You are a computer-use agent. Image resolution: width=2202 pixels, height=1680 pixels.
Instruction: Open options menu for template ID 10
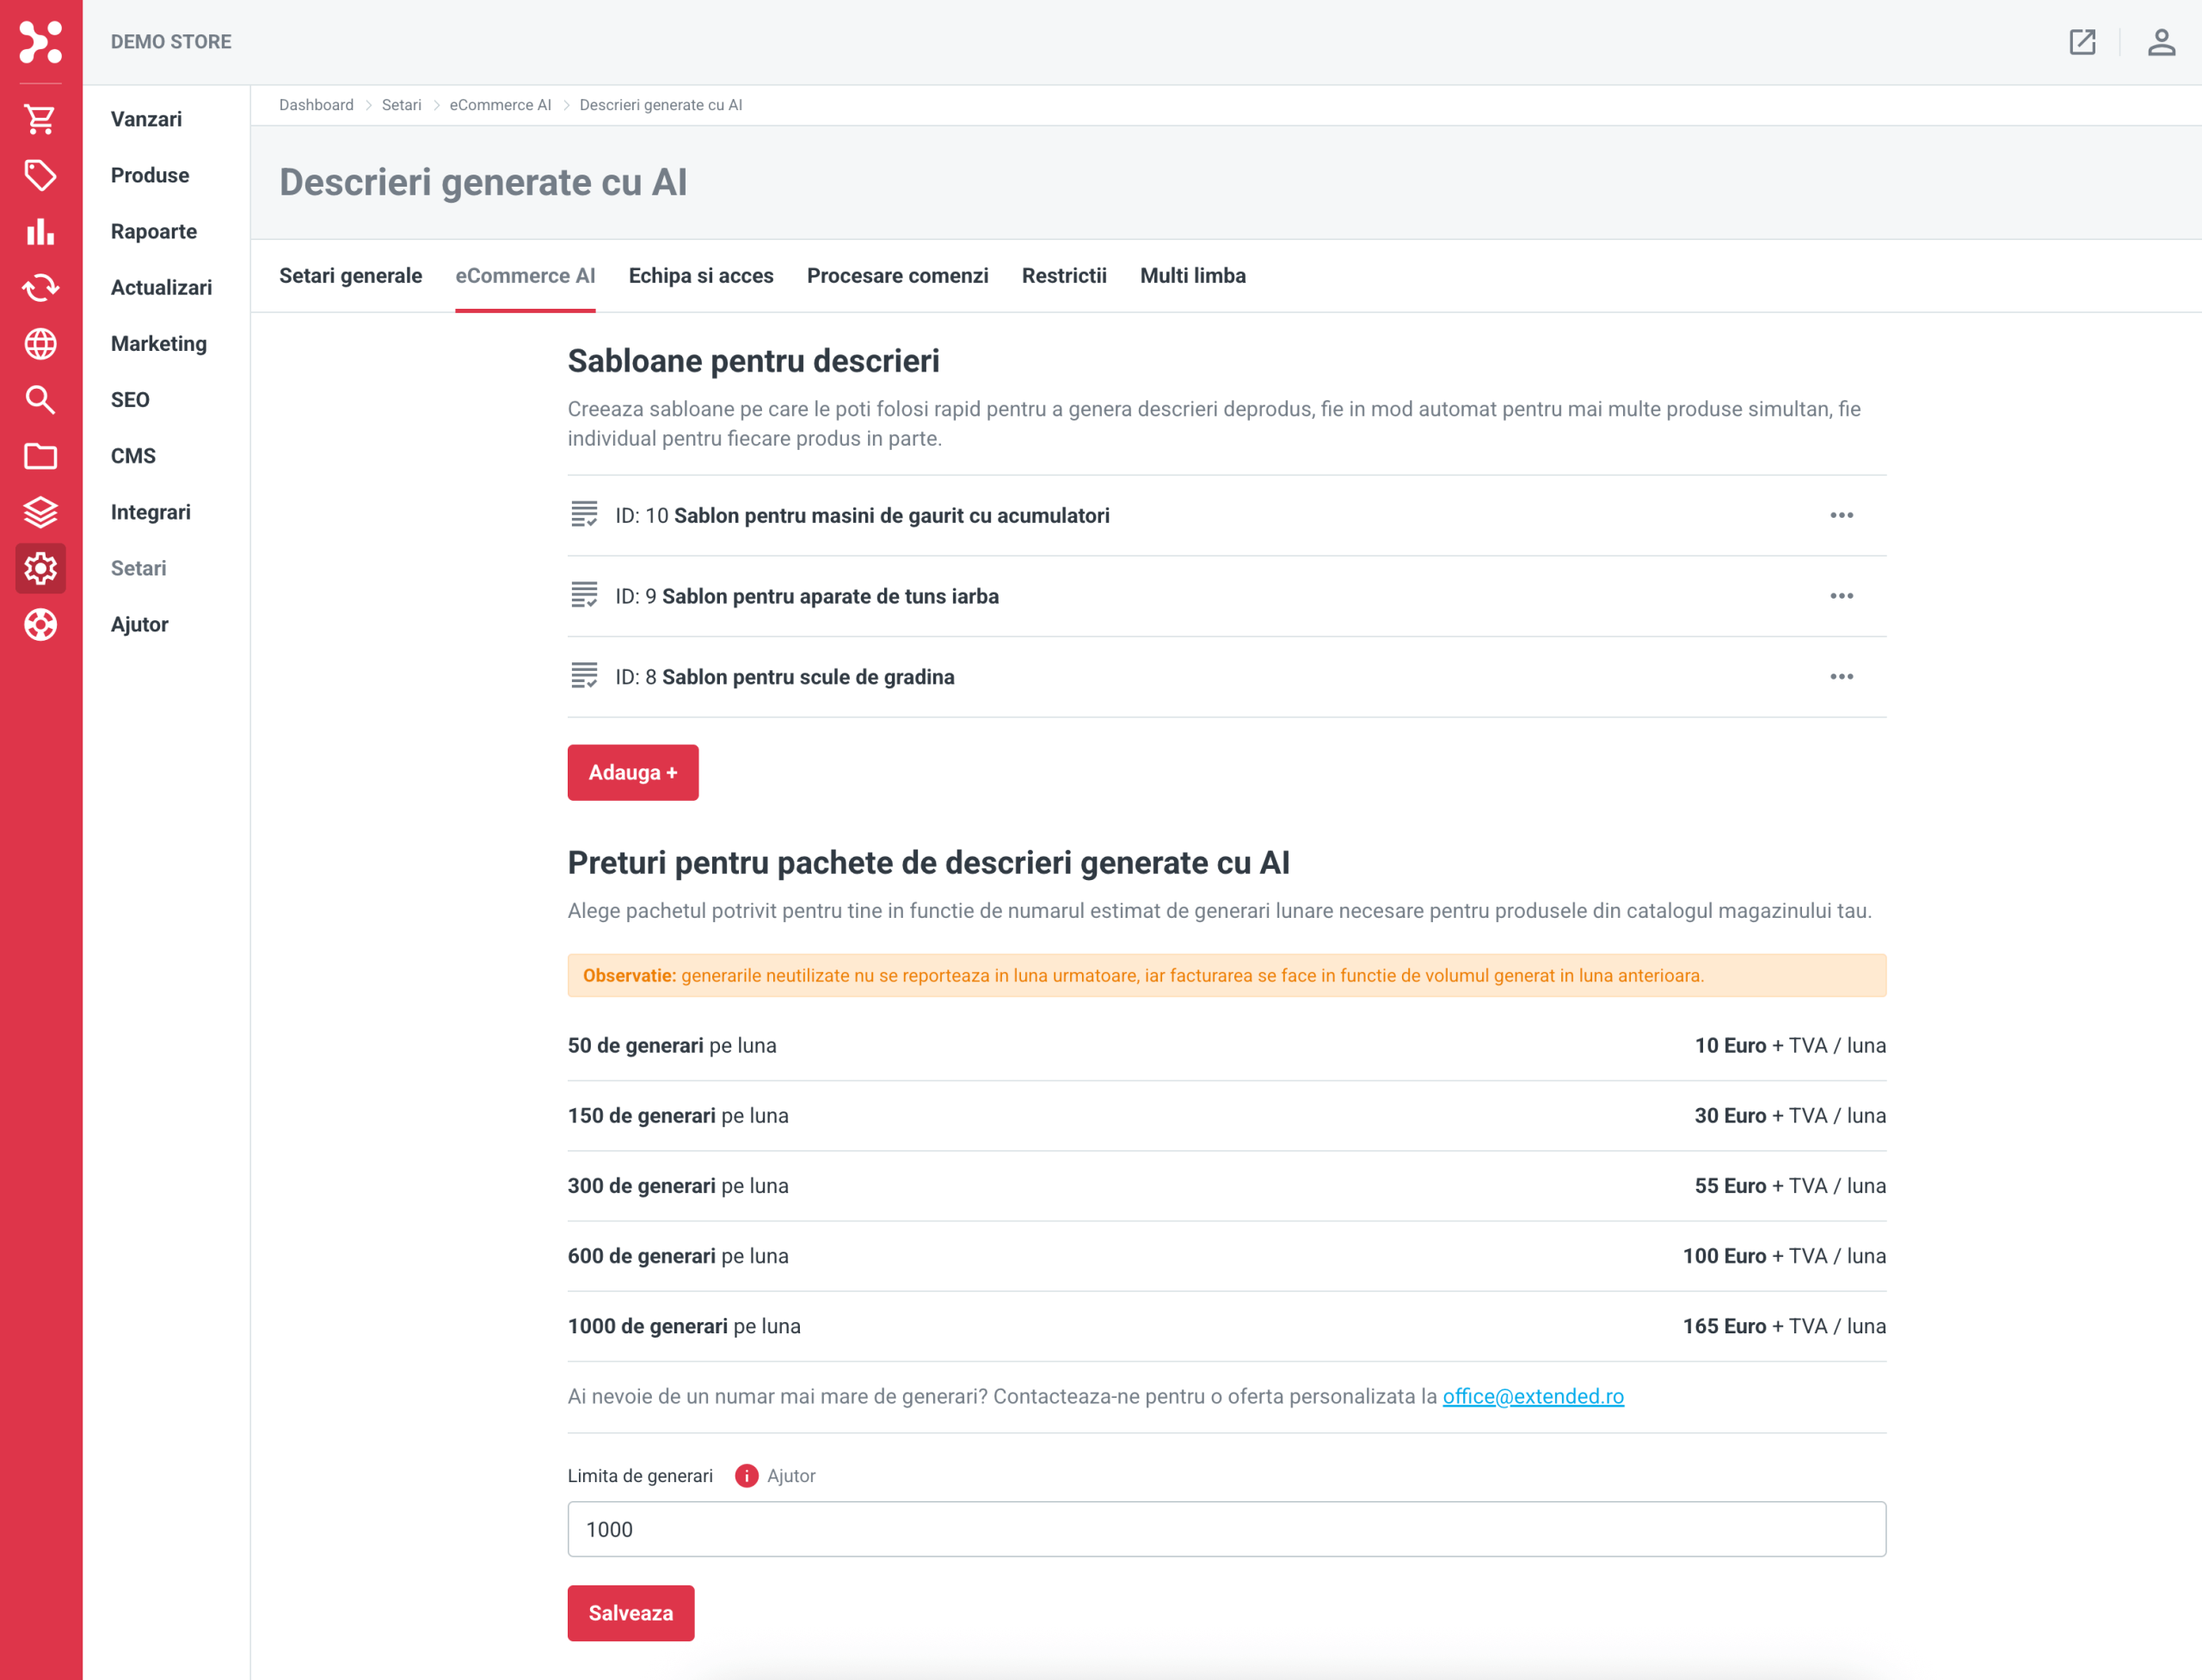pyautogui.click(x=1841, y=515)
